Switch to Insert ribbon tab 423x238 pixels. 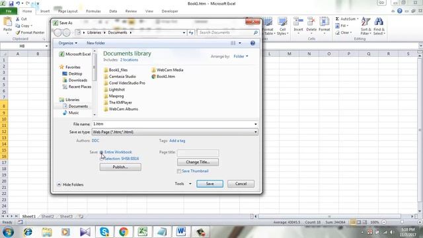[45, 11]
